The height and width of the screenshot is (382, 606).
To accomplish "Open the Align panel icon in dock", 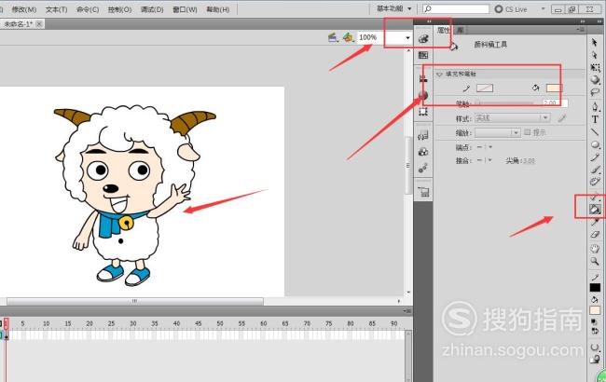I will [423, 79].
